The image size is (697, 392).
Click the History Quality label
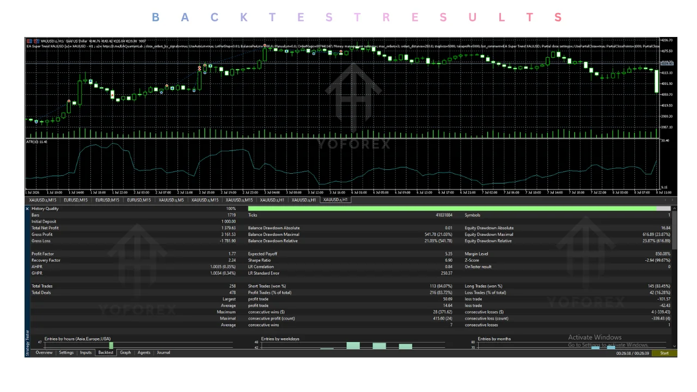click(45, 209)
